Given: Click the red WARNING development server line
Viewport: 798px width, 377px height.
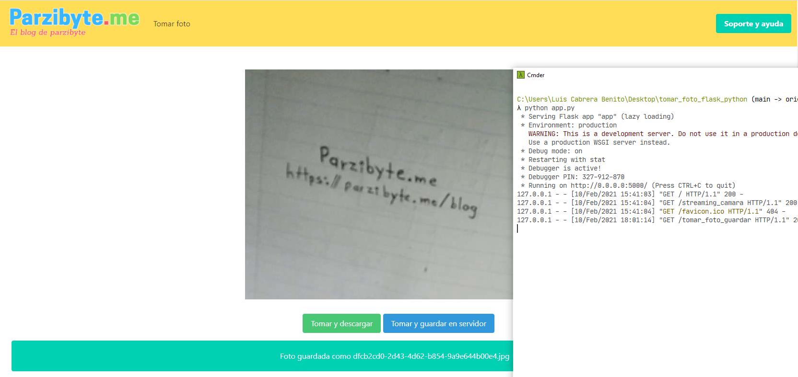Looking at the screenshot, I should click(663, 134).
